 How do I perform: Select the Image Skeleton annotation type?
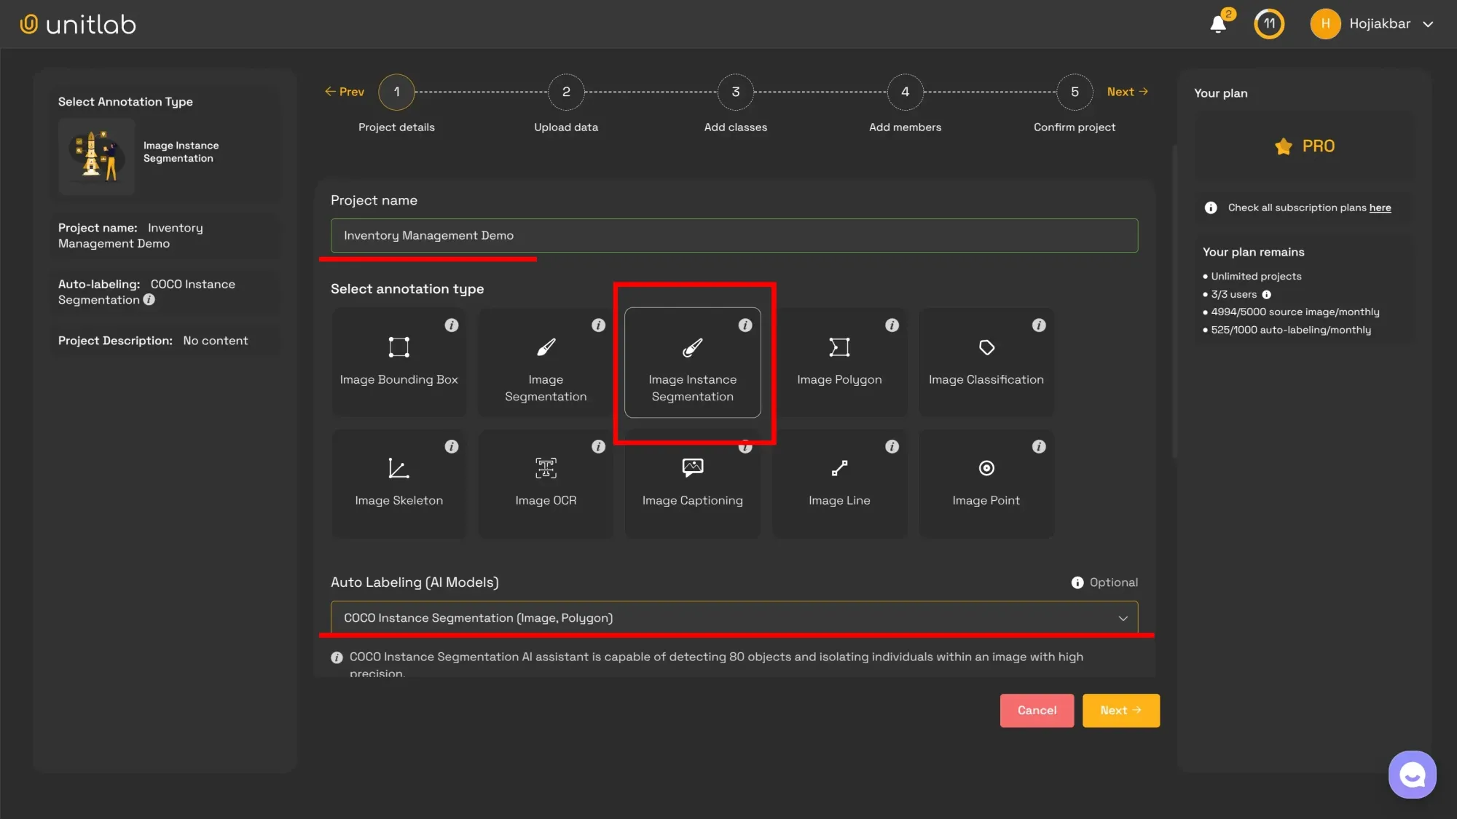[398, 483]
